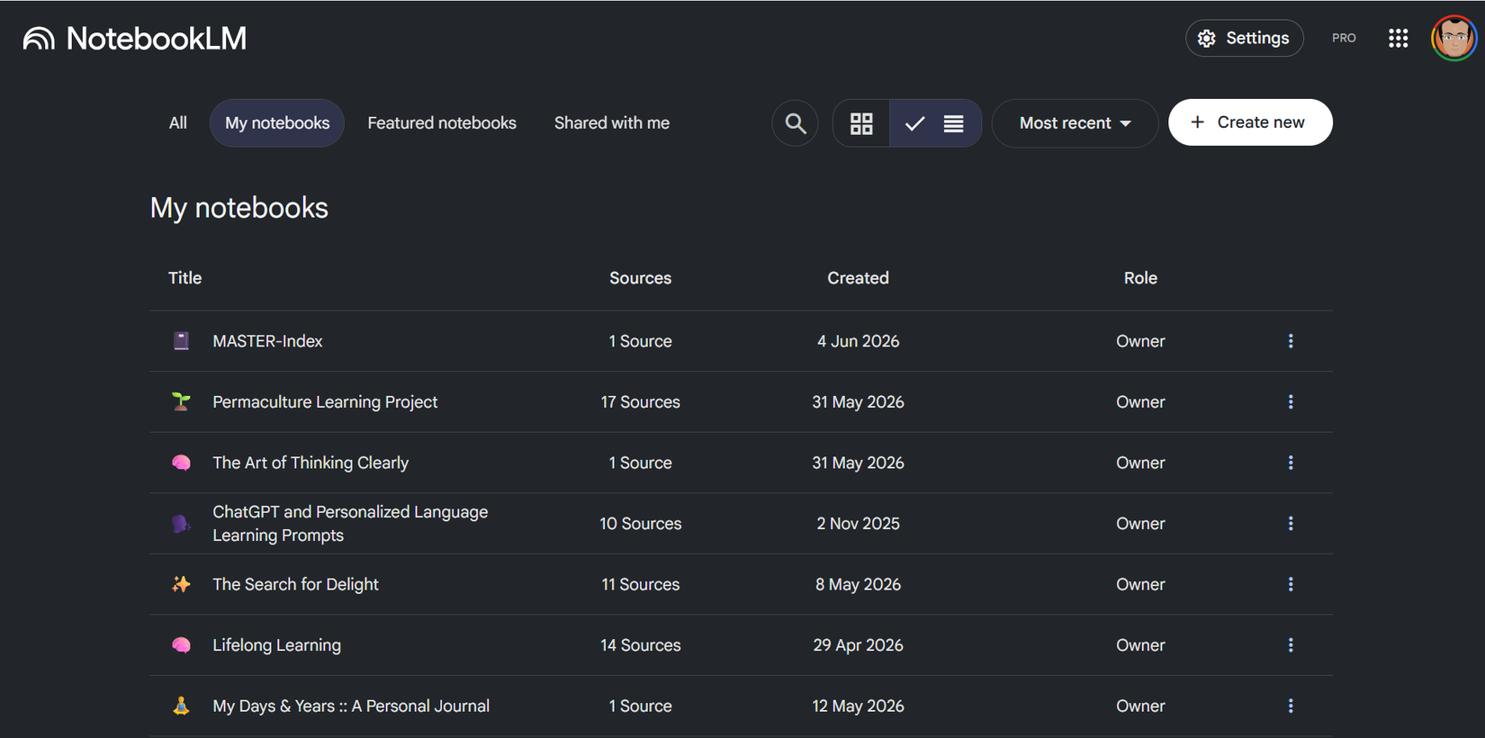Click the 8 May 2026 created date
The image size is (1485, 738).
[858, 584]
